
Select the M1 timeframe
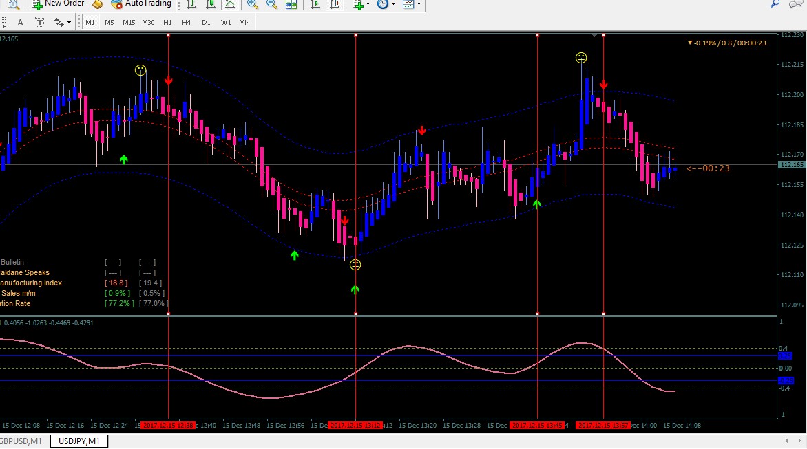pos(90,22)
